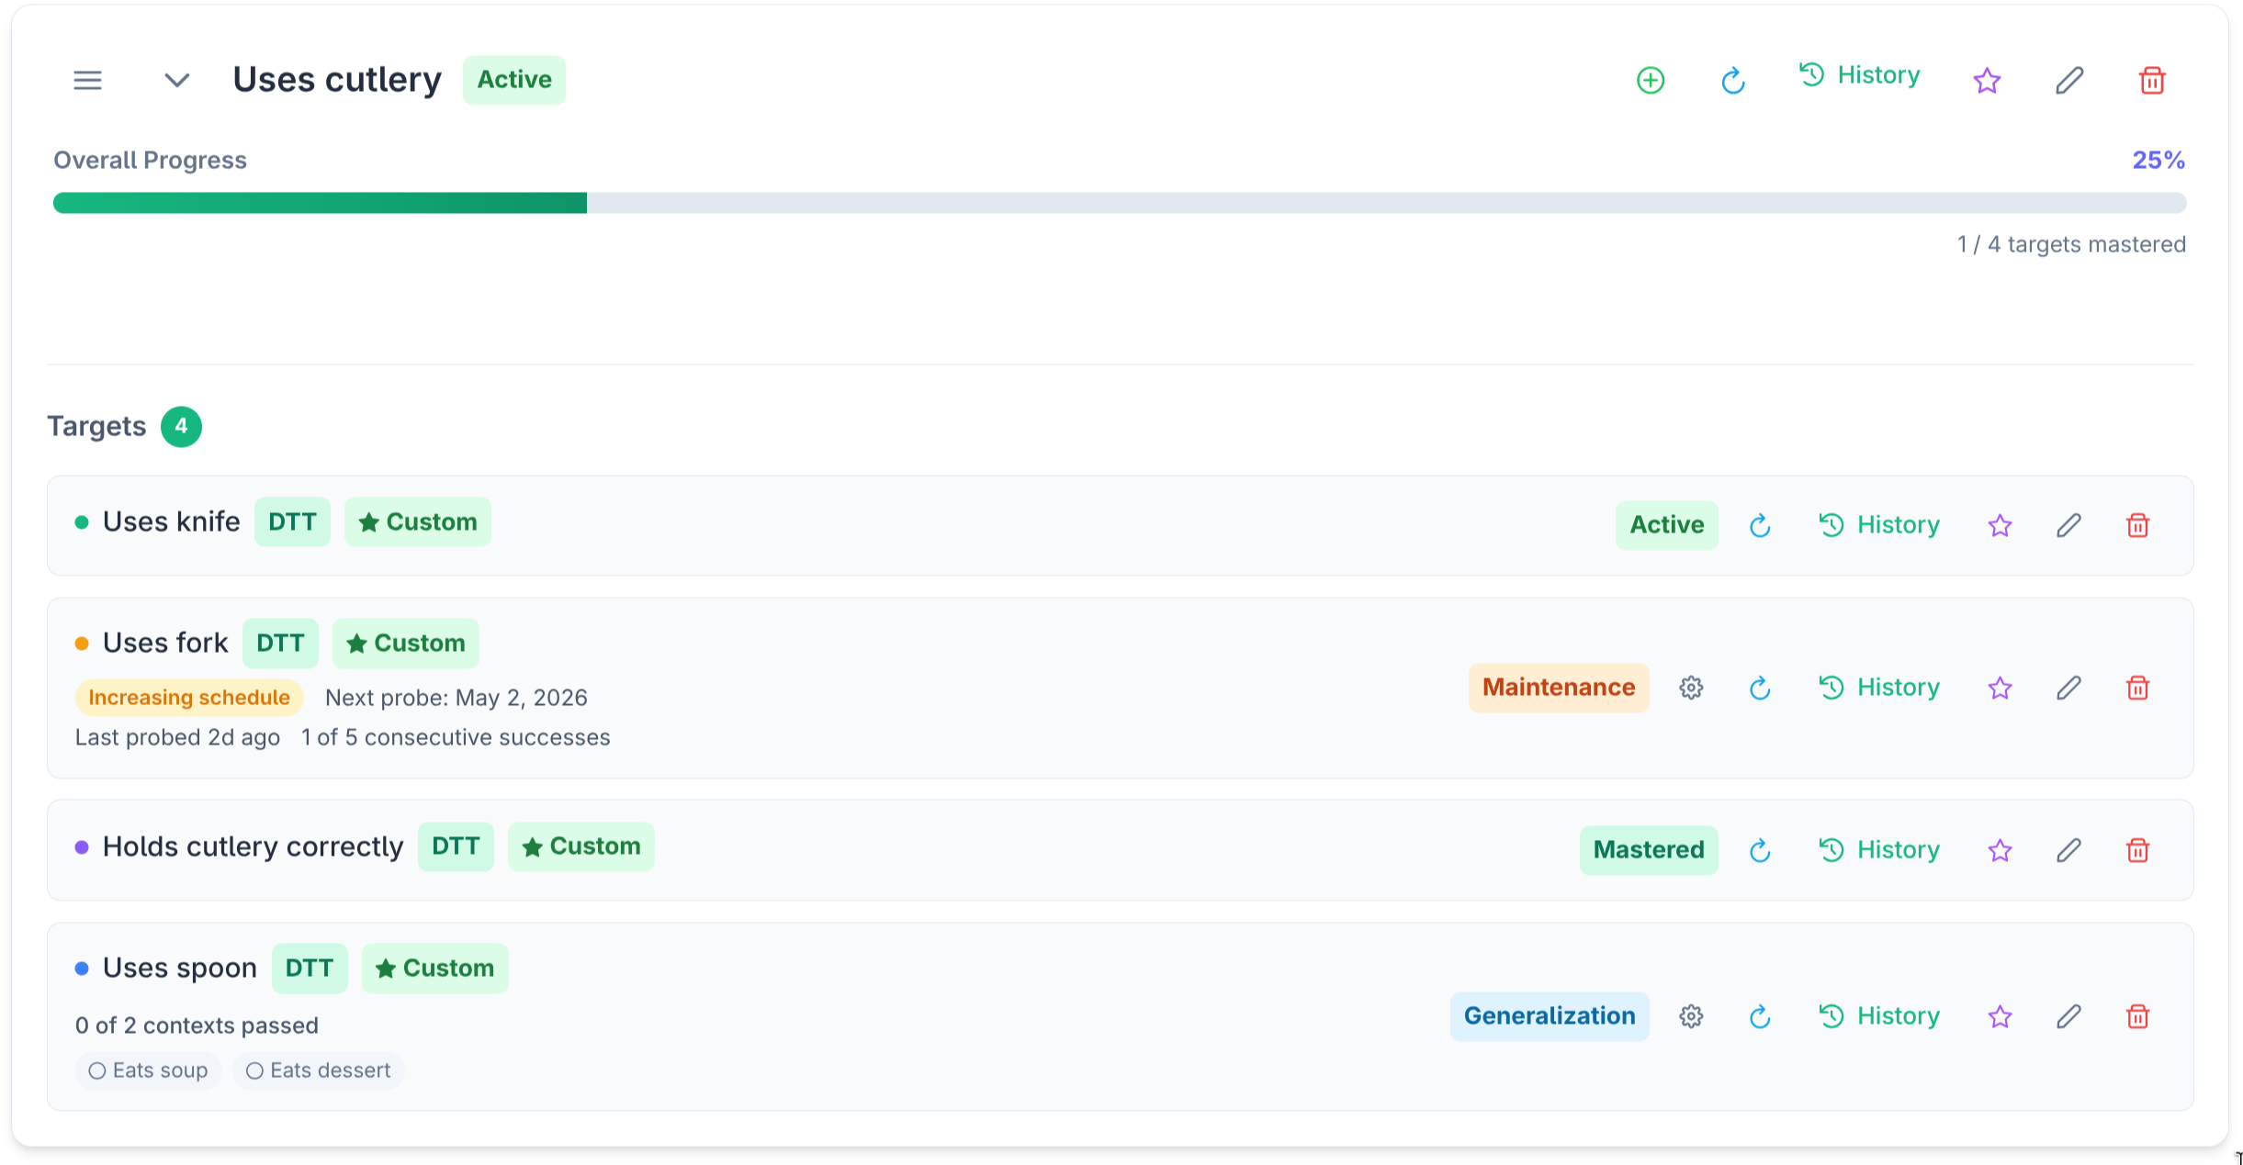
Task: Toggle the Eats dessert context circle
Action: [254, 1070]
